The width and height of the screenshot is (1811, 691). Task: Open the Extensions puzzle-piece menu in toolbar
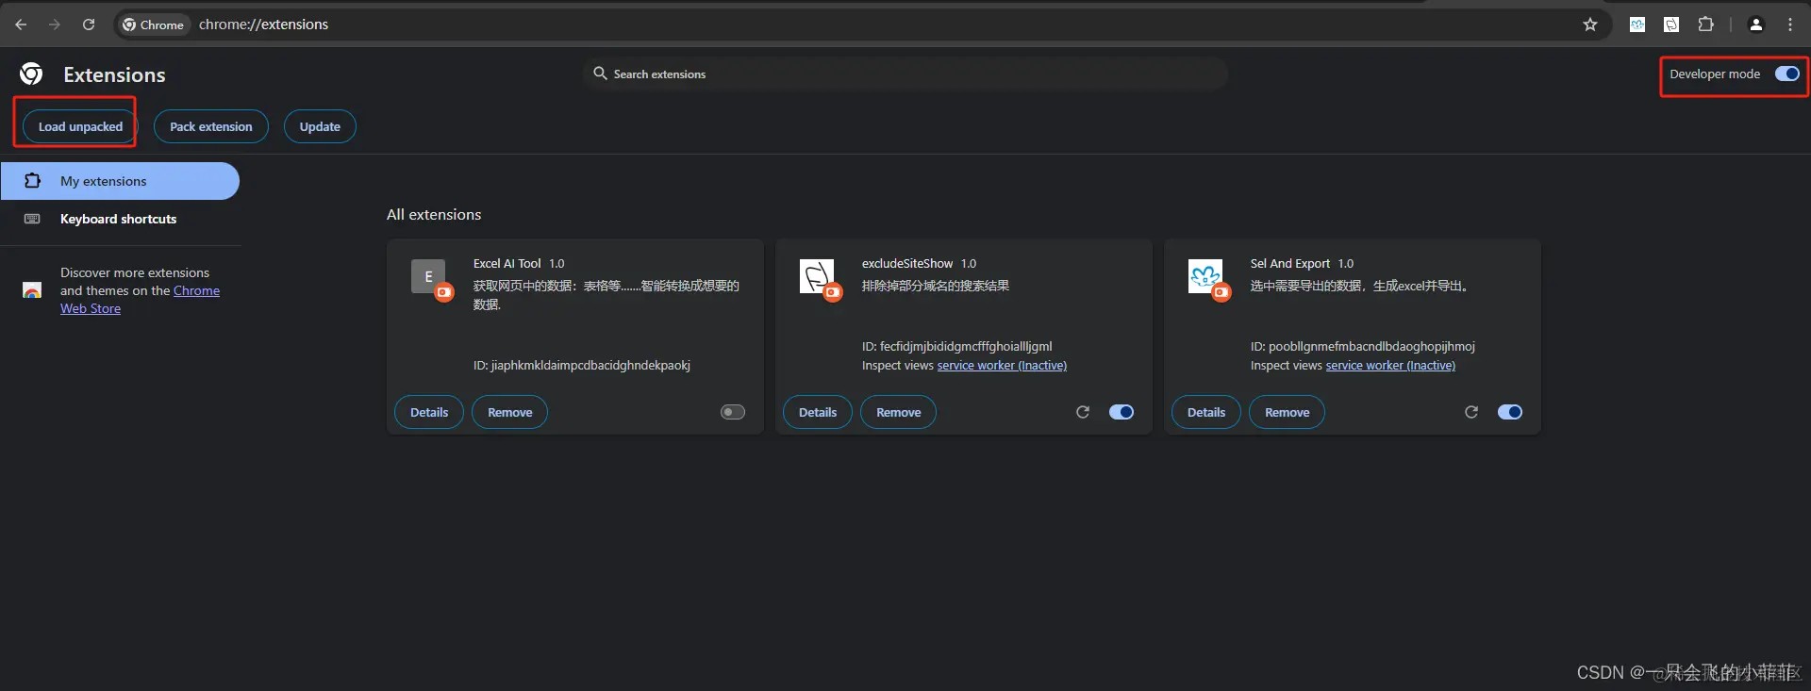1705,25
